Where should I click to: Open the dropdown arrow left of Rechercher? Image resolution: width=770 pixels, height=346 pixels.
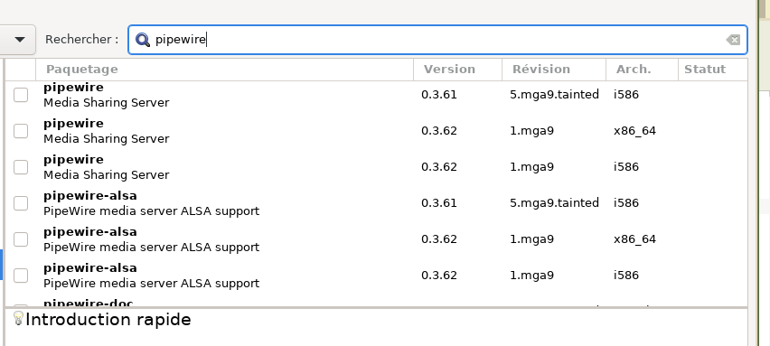pos(20,39)
